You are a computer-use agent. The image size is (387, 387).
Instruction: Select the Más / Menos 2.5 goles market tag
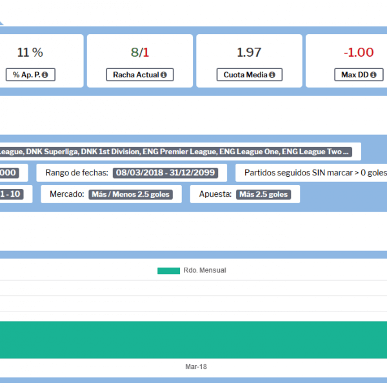pyautogui.click(x=130, y=194)
